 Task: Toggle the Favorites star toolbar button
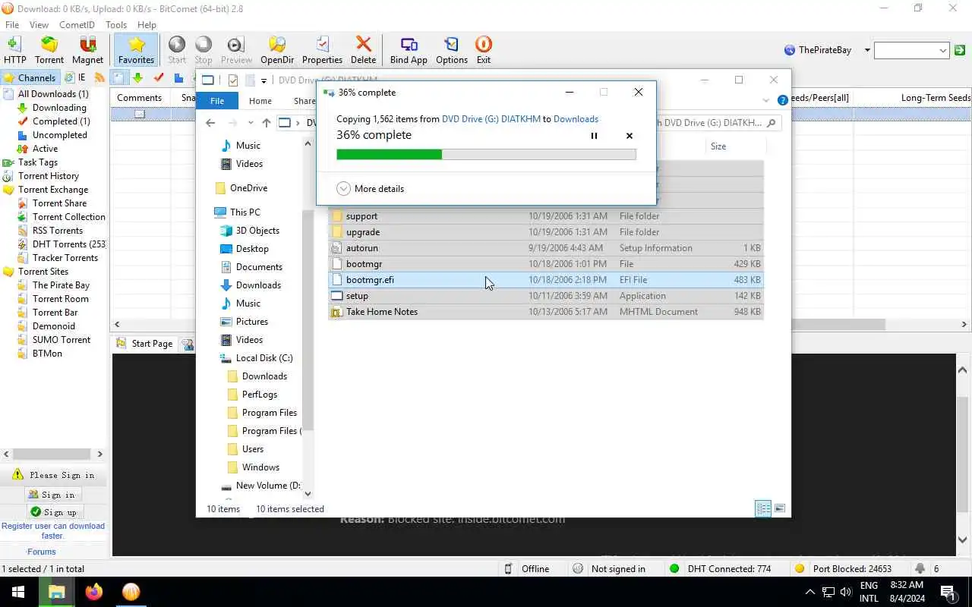(136, 50)
